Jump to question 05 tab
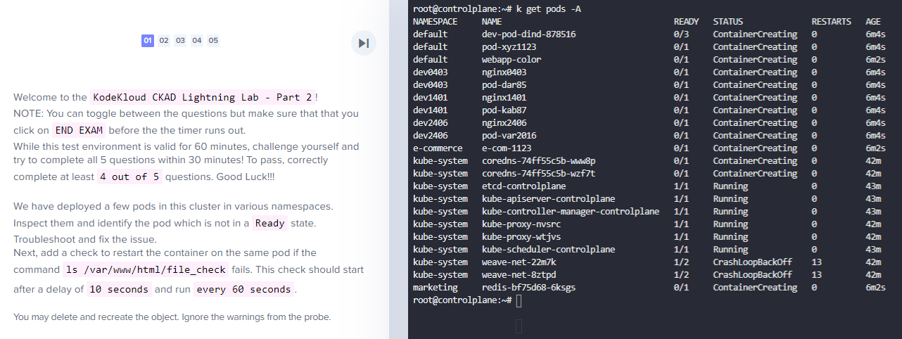 213,41
